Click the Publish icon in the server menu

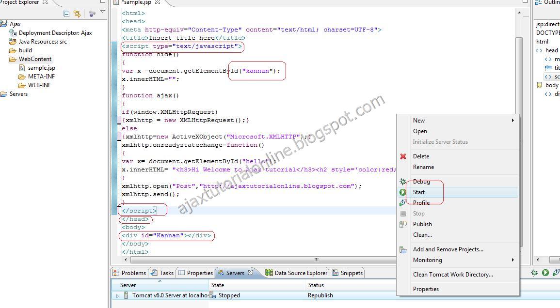pyautogui.click(x=403, y=224)
